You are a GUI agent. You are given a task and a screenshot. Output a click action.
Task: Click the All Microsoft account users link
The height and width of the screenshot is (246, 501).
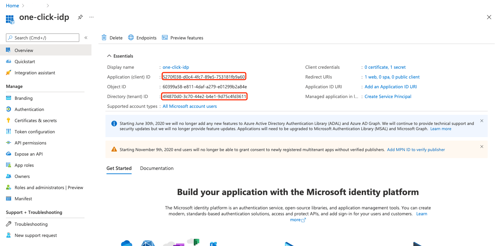[190, 106]
